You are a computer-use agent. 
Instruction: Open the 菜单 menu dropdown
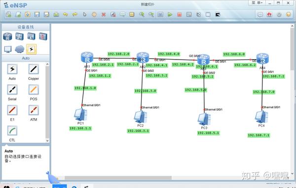(x=257, y=3)
